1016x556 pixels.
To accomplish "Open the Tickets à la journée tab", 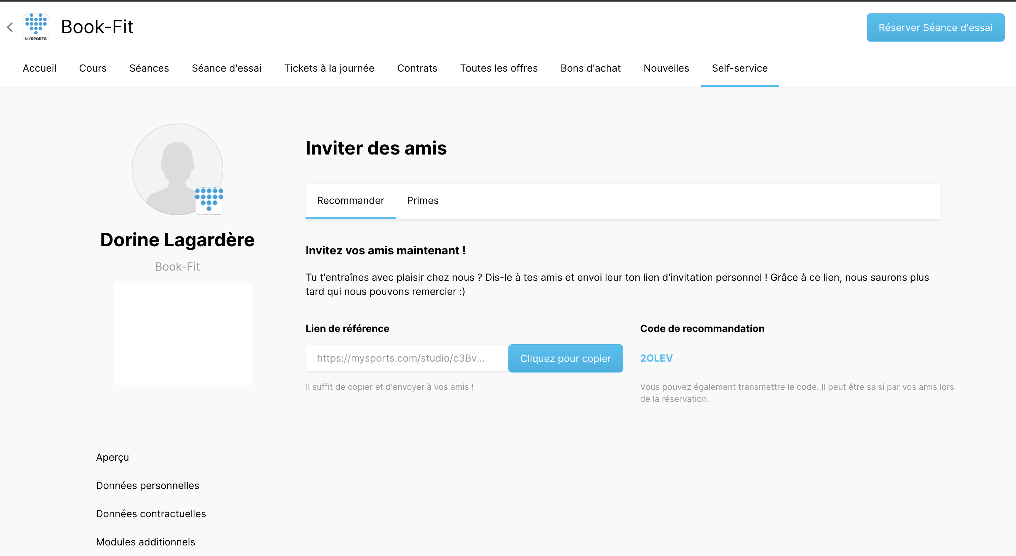I will (x=329, y=68).
